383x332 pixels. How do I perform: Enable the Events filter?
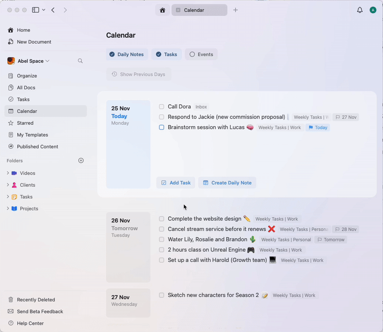[x=201, y=54]
